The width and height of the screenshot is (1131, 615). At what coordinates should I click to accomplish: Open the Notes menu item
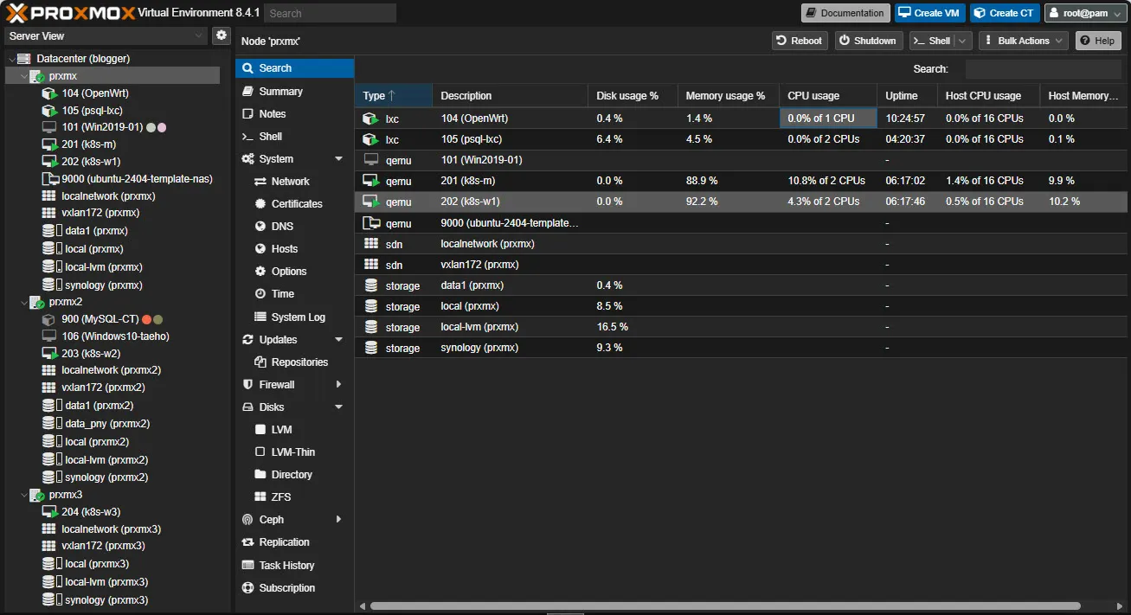294,114
